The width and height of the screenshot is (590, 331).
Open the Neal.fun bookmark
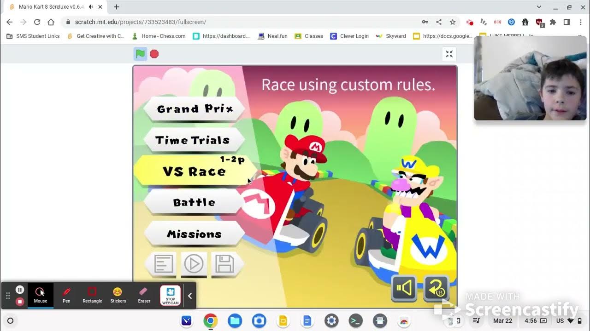tap(273, 36)
